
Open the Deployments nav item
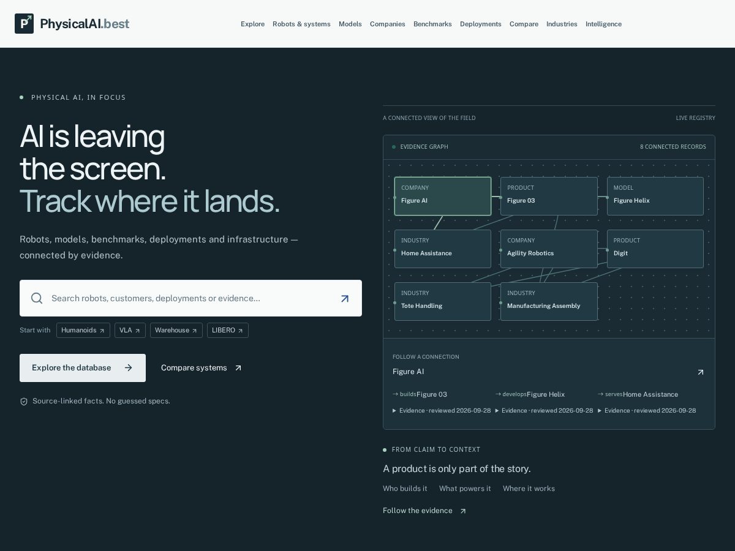(481, 24)
